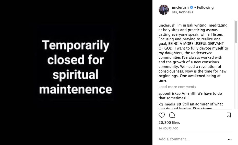Visit commenter kg_media_stt's profile
Image resolution: width=238 pixels, height=145 pixels.
170,104
